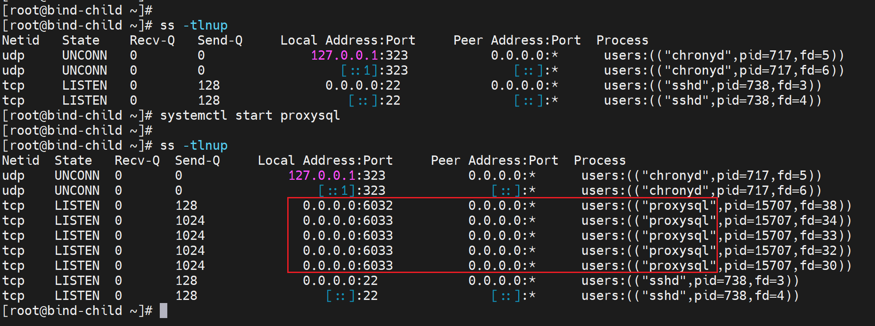The width and height of the screenshot is (875, 326).
Task: Click the "systemctl start proxysql" command text
Action: 250,116
